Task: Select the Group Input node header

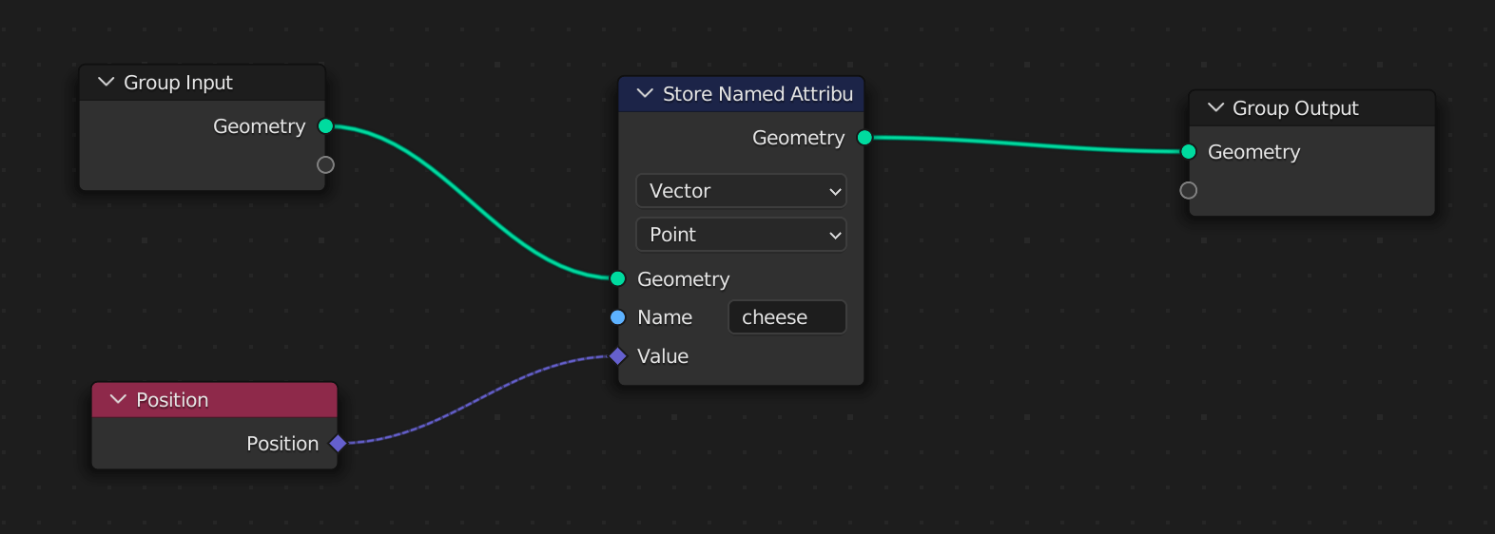Action: point(203,83)
